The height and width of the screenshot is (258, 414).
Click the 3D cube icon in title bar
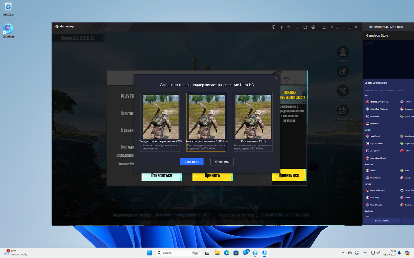(313, 27)
